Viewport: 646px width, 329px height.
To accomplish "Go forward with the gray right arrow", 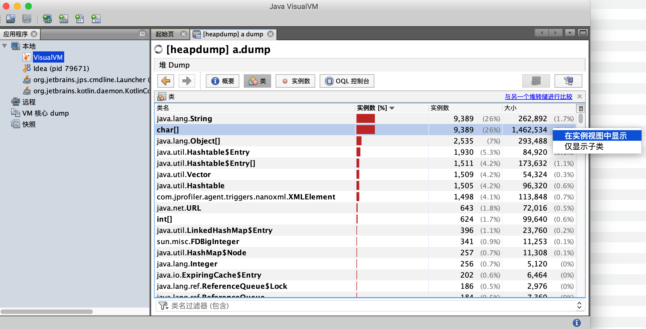I will [x=187, y=81].
